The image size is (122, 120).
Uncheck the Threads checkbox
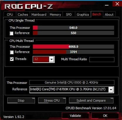click(x=12, y=59)
